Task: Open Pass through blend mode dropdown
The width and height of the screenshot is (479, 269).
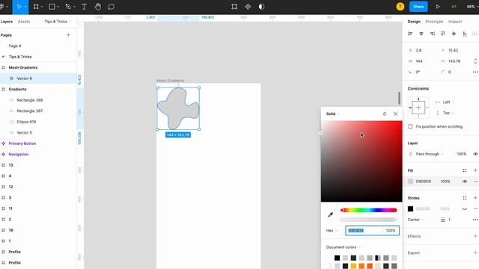Action: [x=429, y=154]
